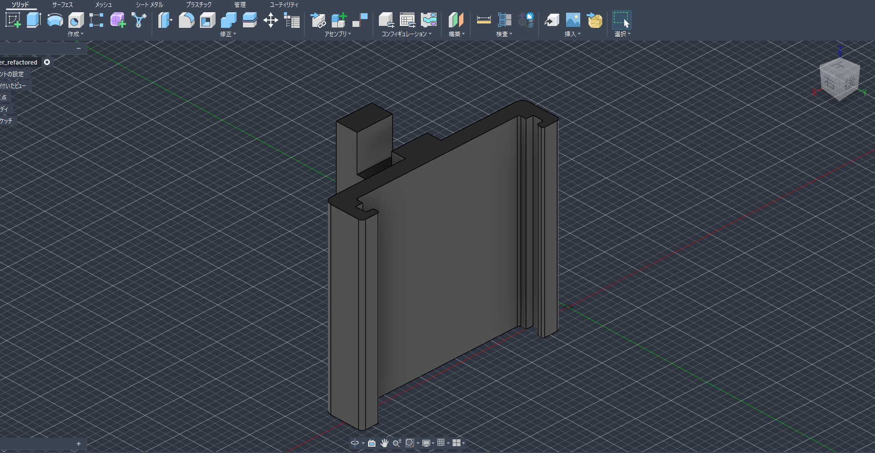
Task: Click the Offset Plane construct icon
Action: tap(456, 20)
